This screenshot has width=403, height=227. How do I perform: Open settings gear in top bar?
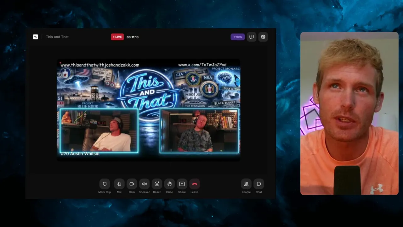[263, 37]
